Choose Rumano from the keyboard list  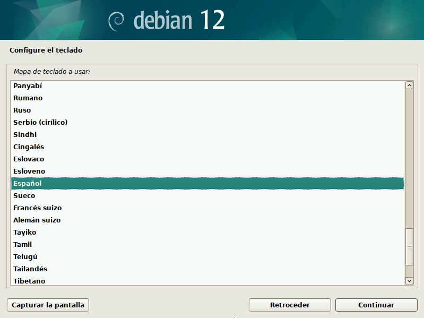(28, 98)
